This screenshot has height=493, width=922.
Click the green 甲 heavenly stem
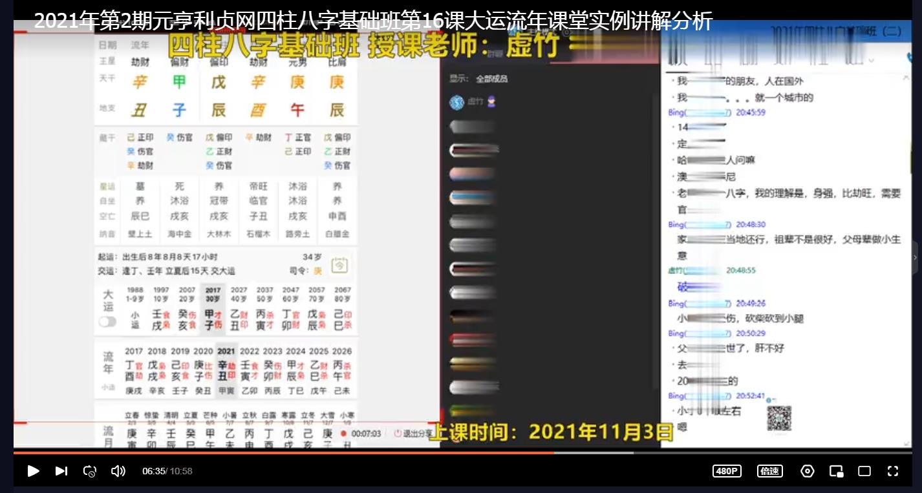point(179,82)
